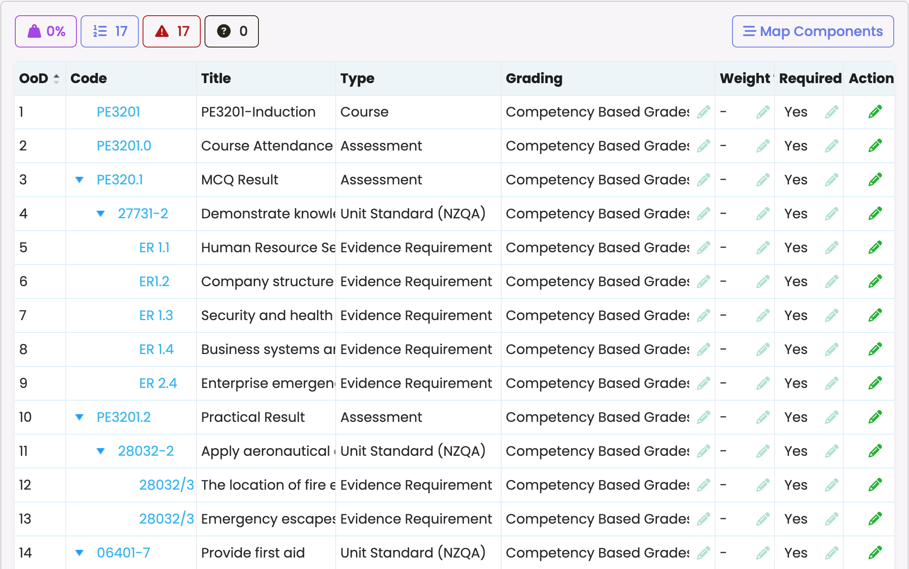The height and width of the screenshot is (569, 909).
Task: Open the PE3201.0 code link
Action: tap(123, 146)
